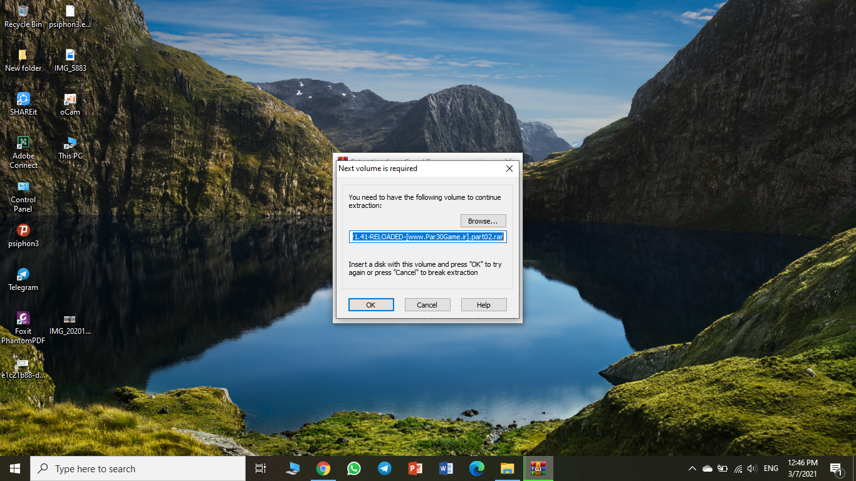Viewport: 856px width, 481px height.
Task: Open the notification center in the taskbar
Action: [836, 468]
